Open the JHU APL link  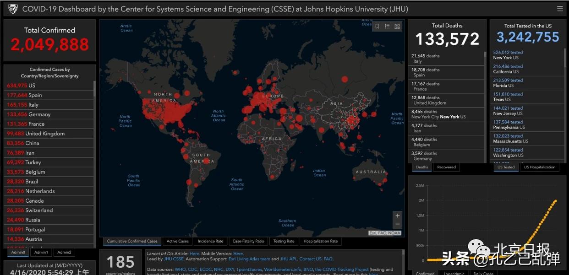[x=288, y=259]
